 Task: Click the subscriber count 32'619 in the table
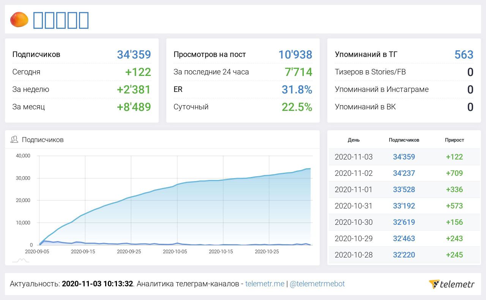point(404,222)
